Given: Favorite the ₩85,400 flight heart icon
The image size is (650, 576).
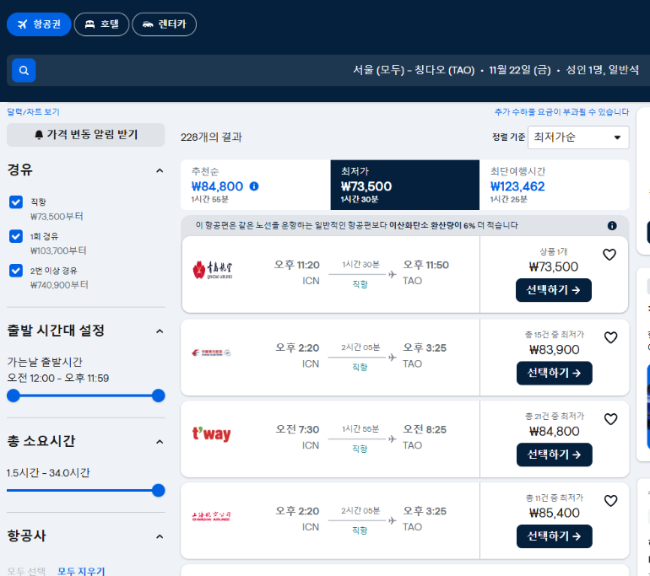Looking at the screenshot, I should point(610,501).
